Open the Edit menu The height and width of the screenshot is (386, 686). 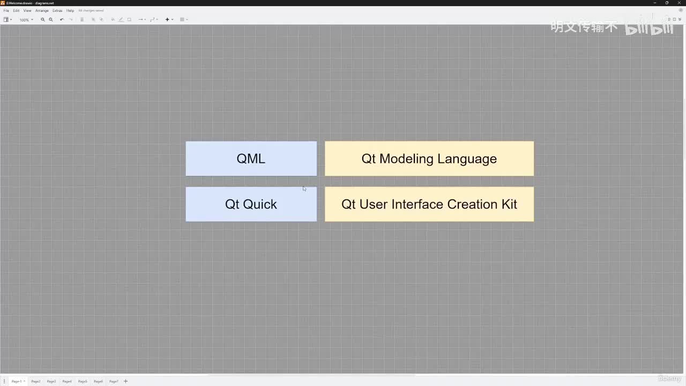point(17,11)
